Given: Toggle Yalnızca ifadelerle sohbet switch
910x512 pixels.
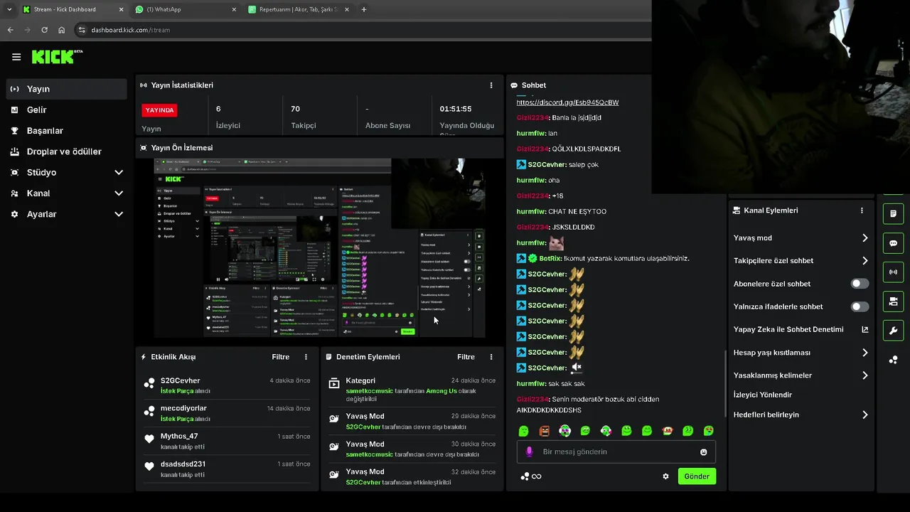Looking at the screenshot, I should [860, 306].
